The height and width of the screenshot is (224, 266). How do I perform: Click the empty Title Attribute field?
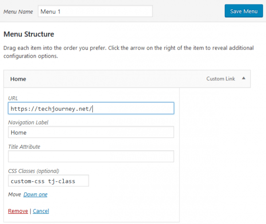pyautogui.click(x=91, y=156)
